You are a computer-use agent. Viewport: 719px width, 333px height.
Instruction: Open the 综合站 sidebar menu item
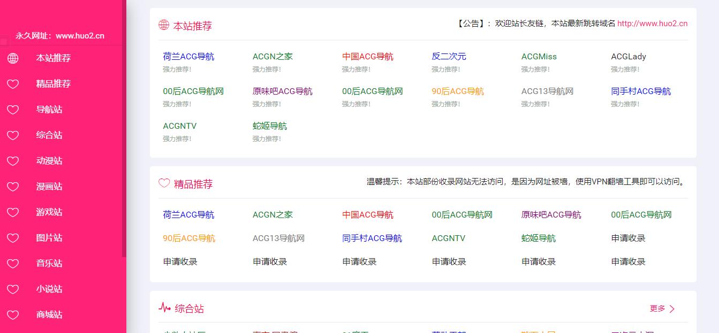click(49, 135)
